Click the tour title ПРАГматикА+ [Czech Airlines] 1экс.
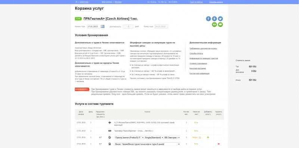299x148 pixels. pos(111,19)
